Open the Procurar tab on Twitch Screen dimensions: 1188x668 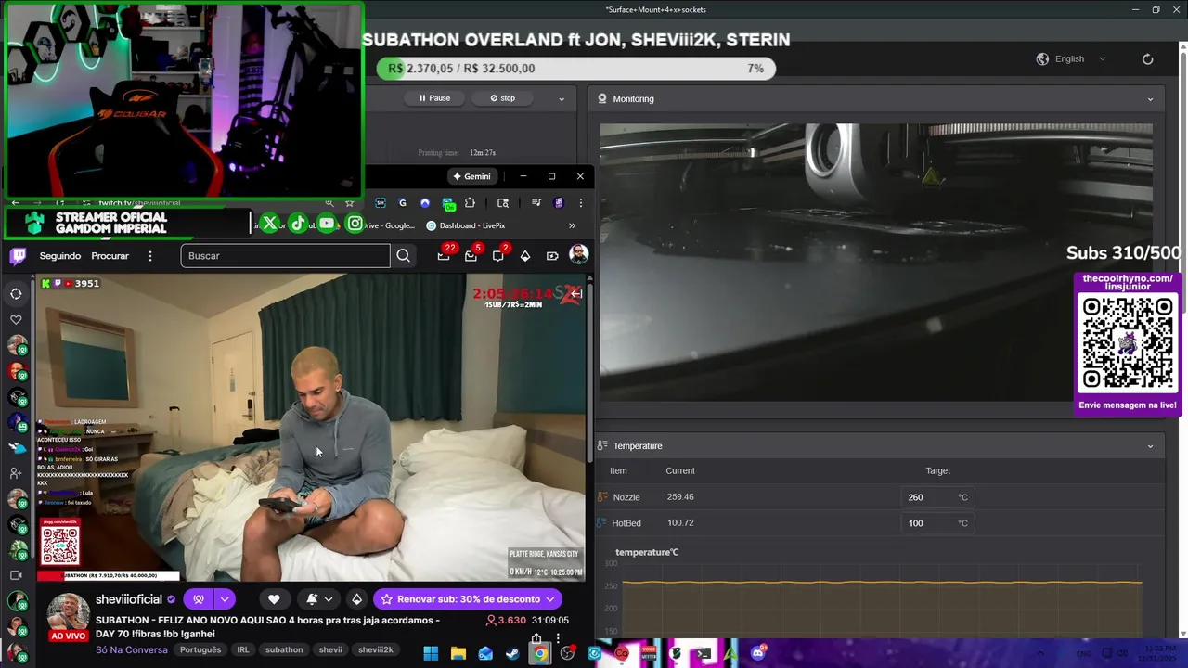point(110,256)
